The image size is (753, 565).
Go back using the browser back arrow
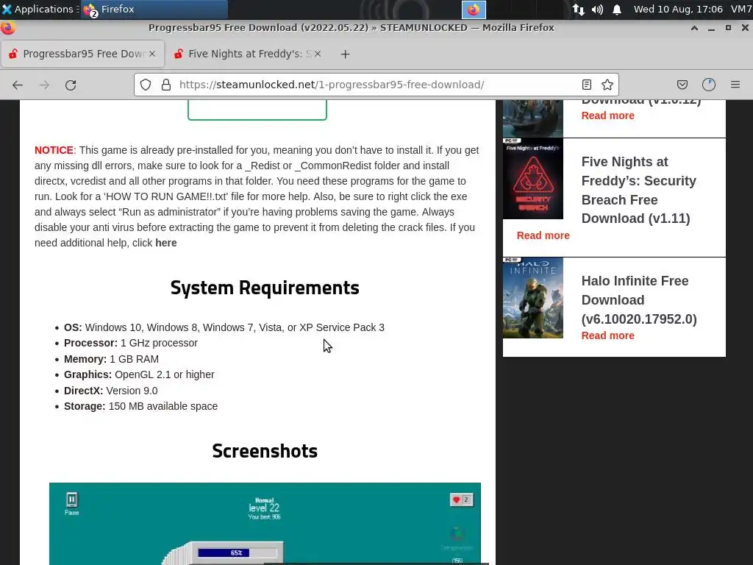18,85
